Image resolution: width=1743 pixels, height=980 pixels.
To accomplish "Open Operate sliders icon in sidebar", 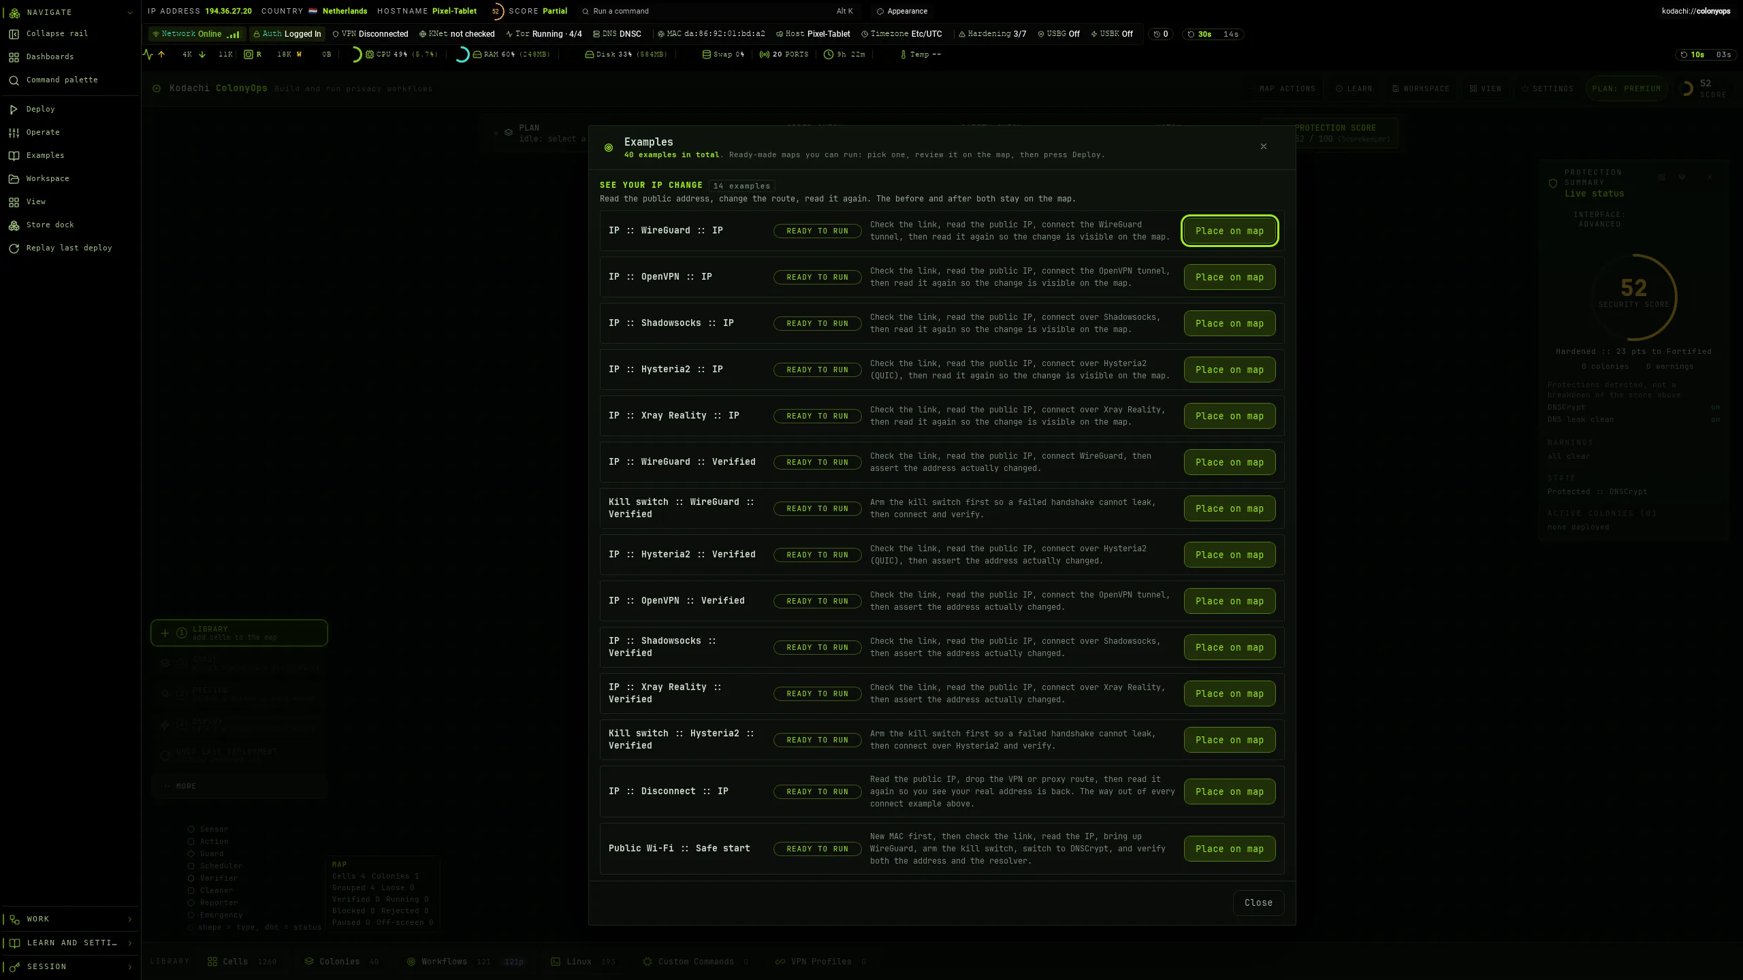I will point(14,133).
